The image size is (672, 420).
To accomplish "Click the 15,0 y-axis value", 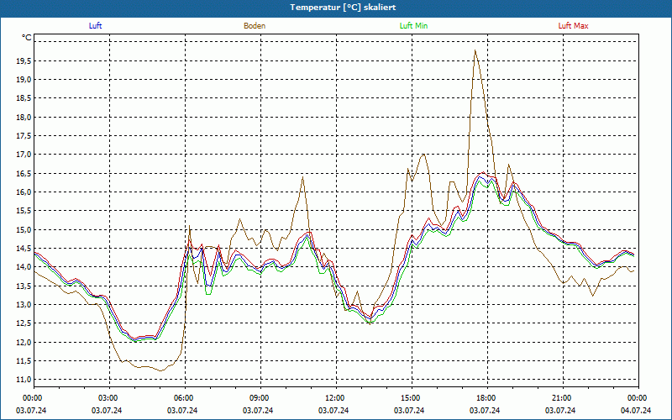I will click(x=24, y=229).
